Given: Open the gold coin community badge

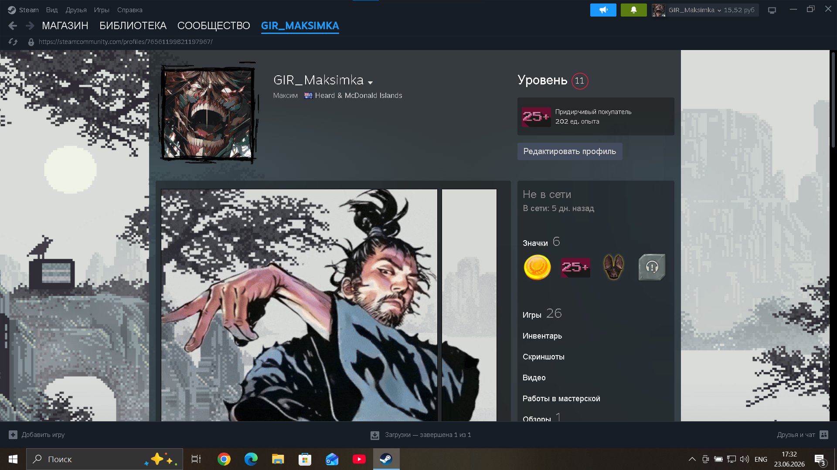Looking at the screenshot, I should coord(537,267).
